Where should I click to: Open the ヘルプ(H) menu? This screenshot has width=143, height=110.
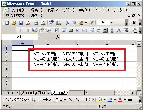(35, 15)
